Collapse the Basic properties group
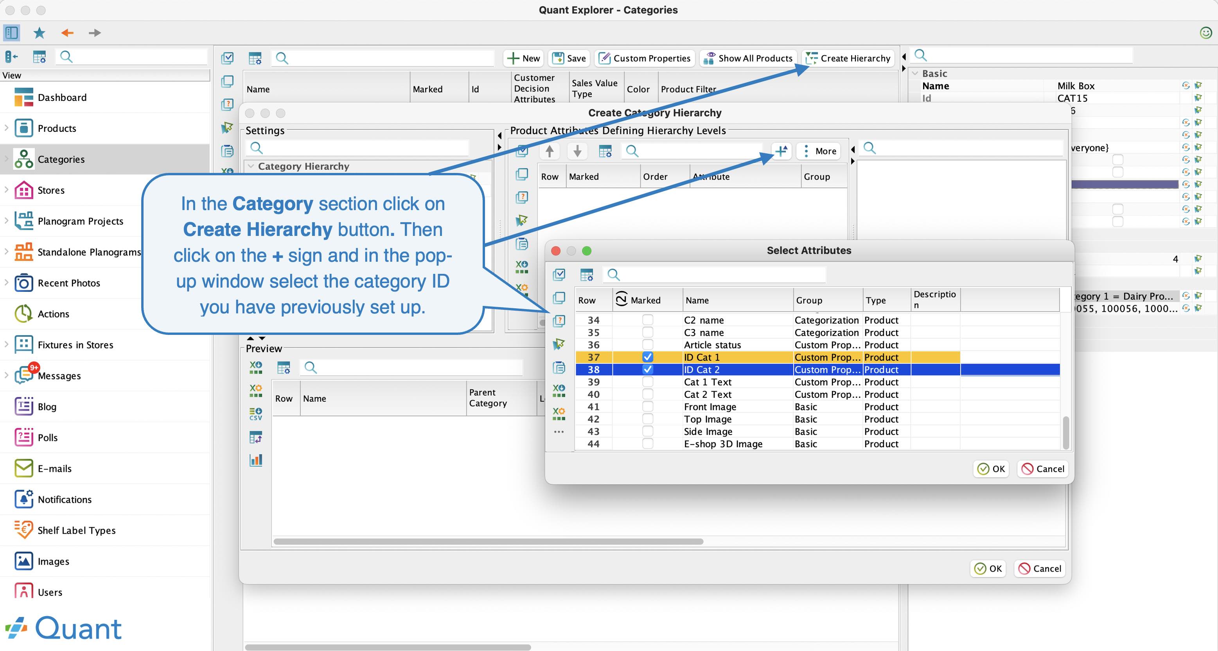 [x=915, y=73]
